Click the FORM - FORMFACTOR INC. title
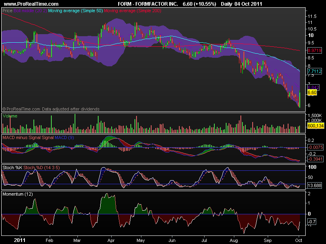 click(x=148, y=4)
